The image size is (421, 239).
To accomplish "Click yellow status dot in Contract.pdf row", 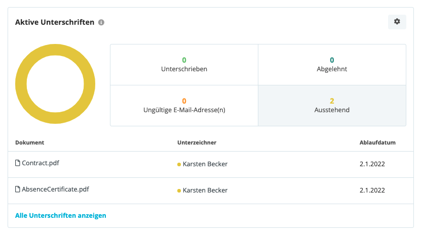I will click(179, 164).
